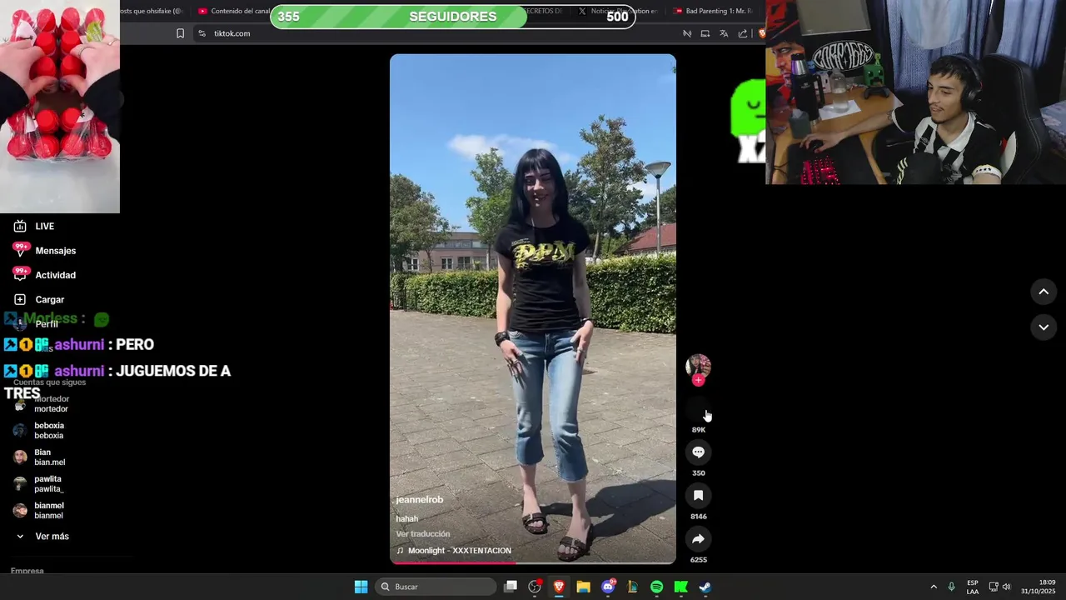Share the video using the arrow icon
The height and width of the screenshot is (600, 1066).
point(698,538)
